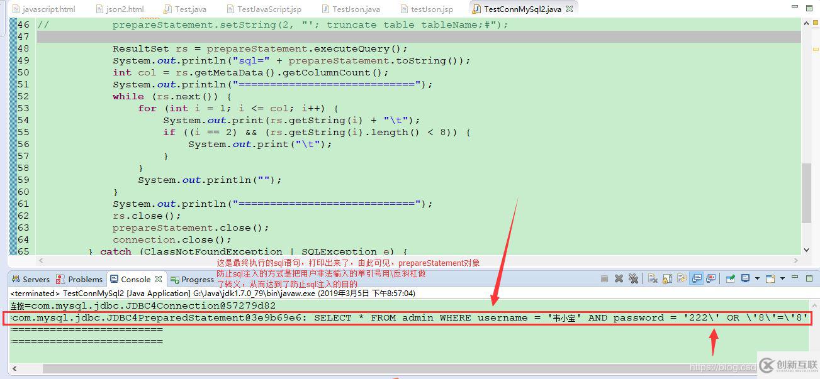
Task: Close the TestConnMySql2.java editor tab
Action: (x=568, y=9)
